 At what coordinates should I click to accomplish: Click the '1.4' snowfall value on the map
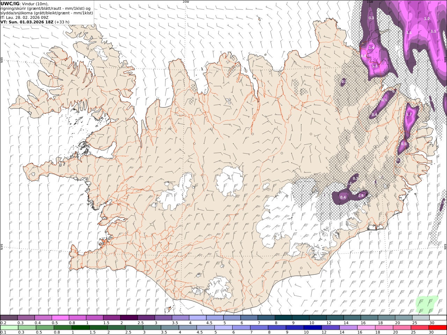(x=372, y=47)
